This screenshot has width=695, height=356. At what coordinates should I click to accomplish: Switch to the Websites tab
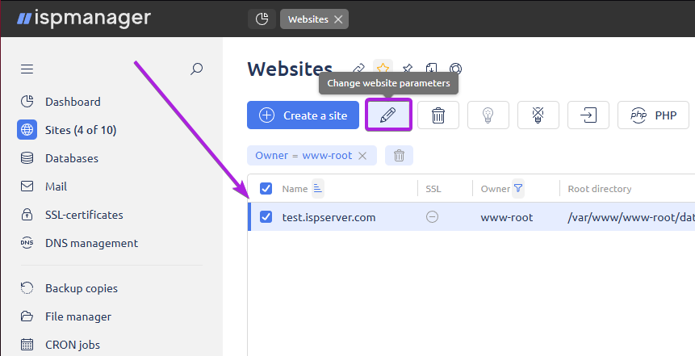(x=308, y=19)
